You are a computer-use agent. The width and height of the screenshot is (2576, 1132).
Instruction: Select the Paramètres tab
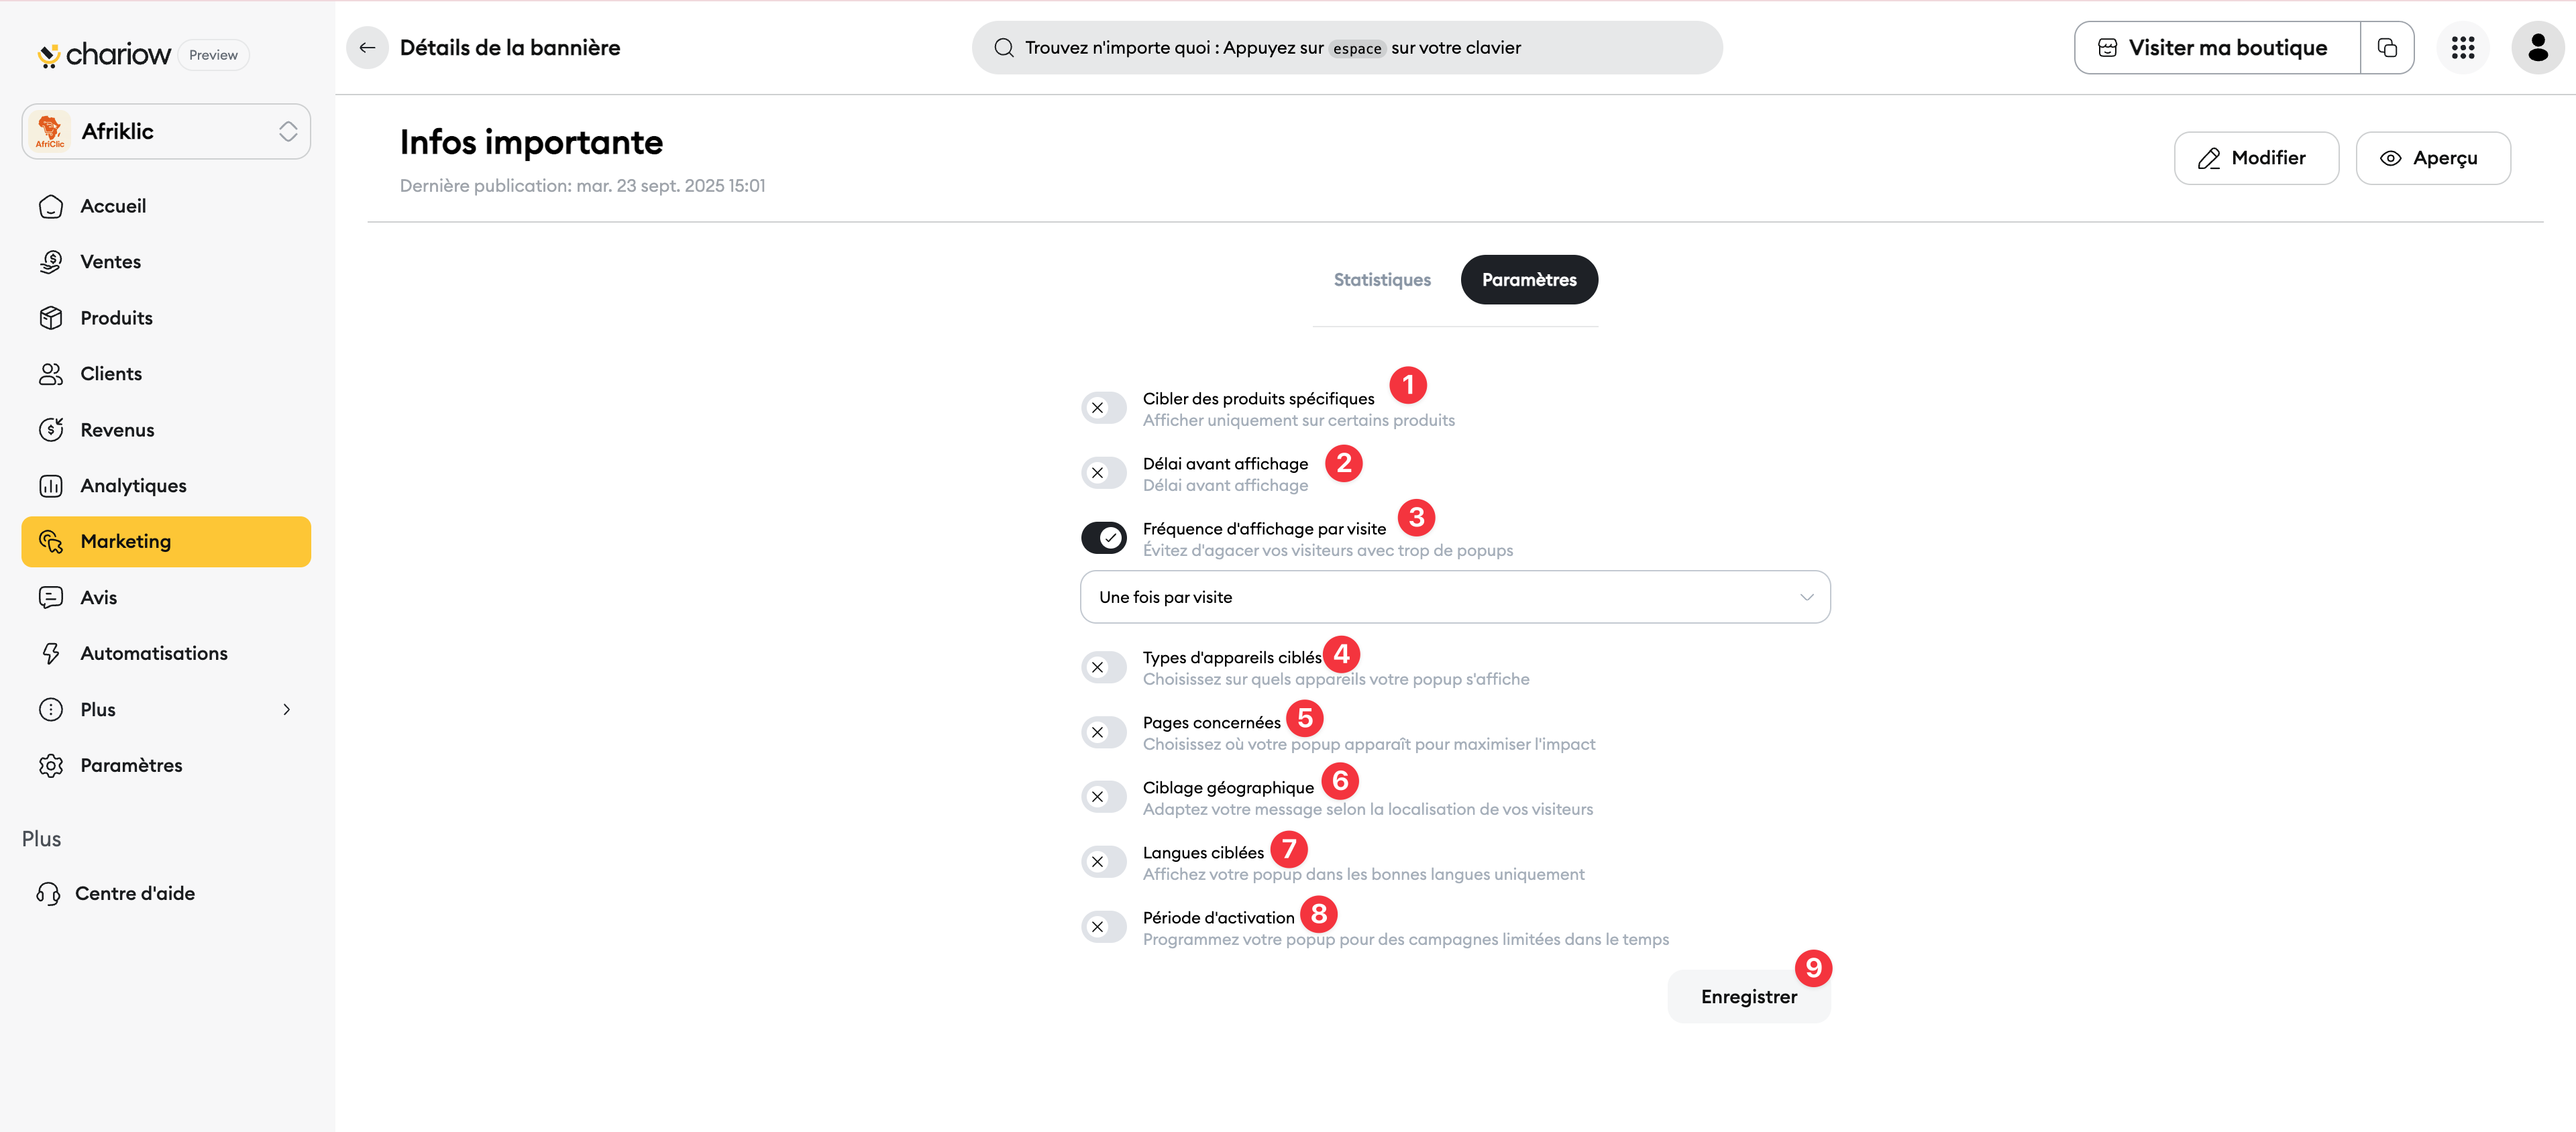pos(1529,280)
